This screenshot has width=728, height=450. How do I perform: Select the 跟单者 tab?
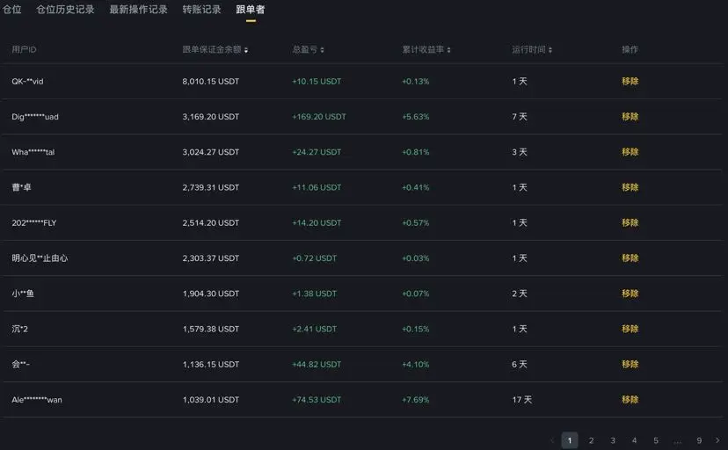251,10
